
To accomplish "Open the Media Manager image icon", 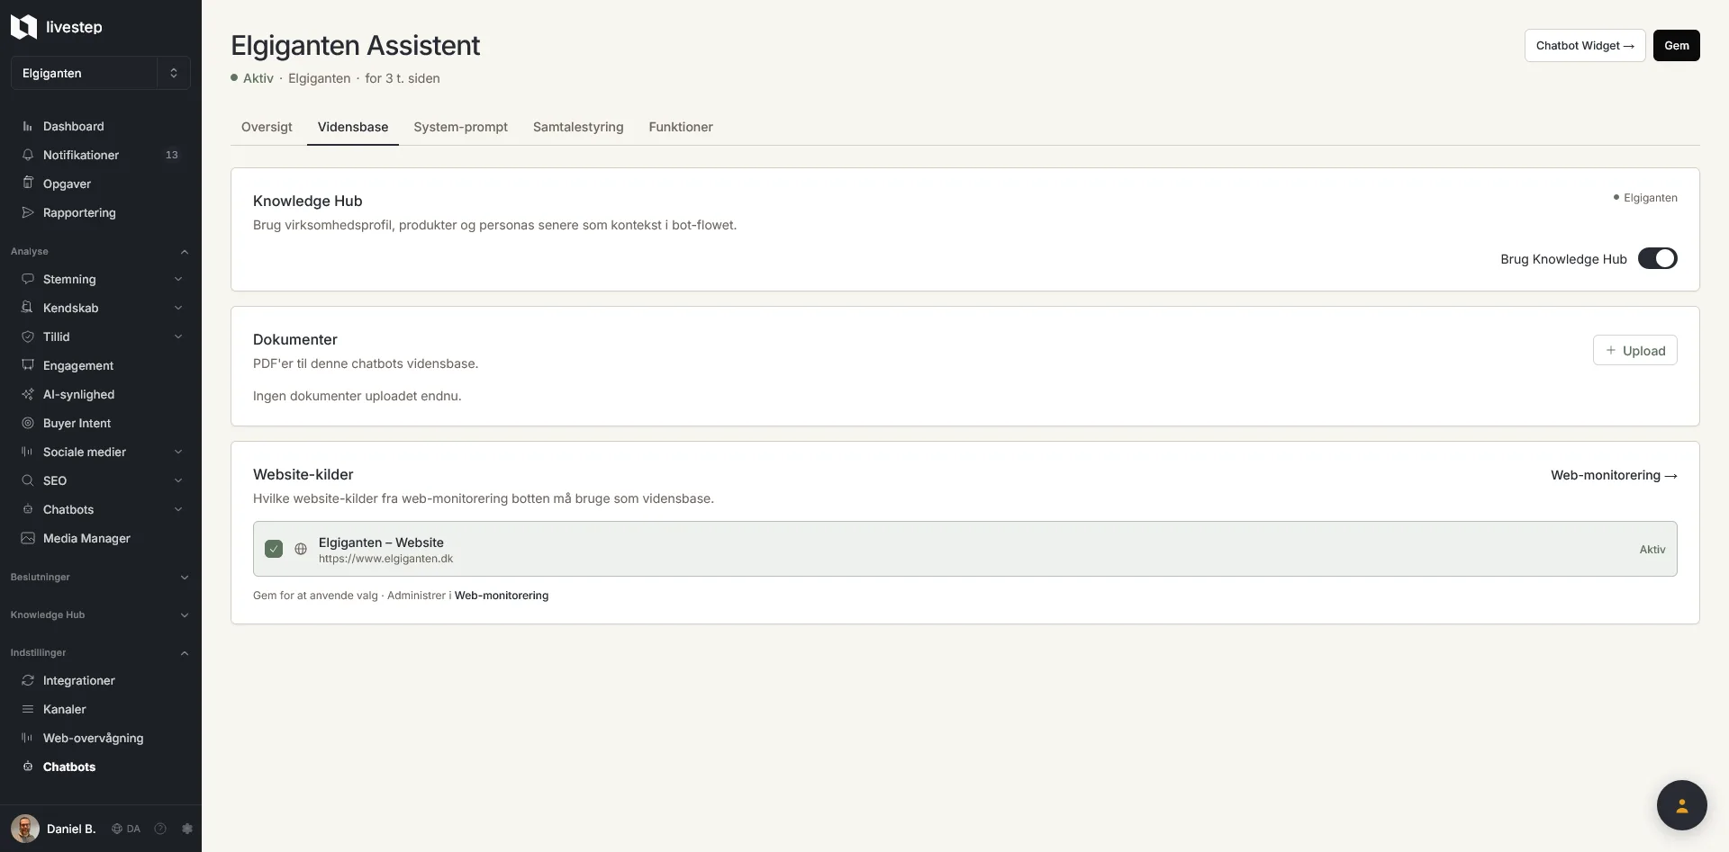I will click(x=28, y=538).
